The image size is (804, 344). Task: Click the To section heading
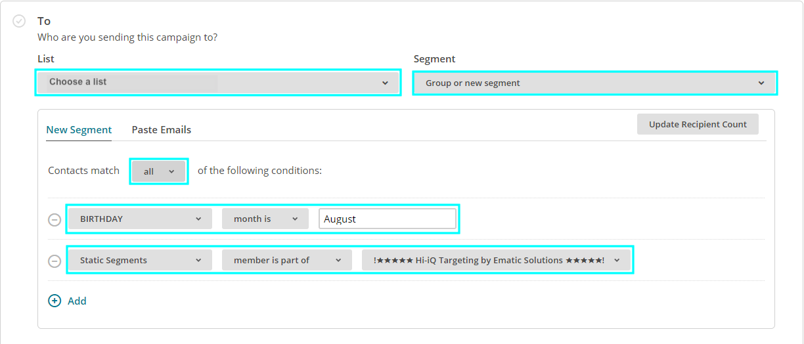[44, 21]
